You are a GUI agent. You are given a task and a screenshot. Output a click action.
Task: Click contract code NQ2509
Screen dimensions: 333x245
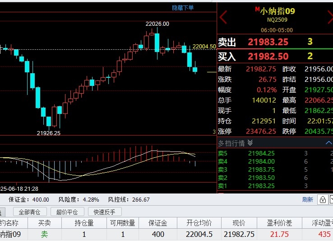coord(277,20)
